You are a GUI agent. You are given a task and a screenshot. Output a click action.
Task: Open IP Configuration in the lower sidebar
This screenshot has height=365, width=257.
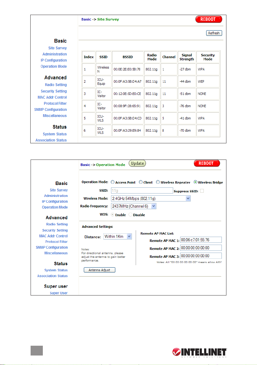pos(55,201)
